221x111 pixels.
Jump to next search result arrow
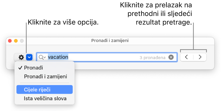tap(200, 57)
